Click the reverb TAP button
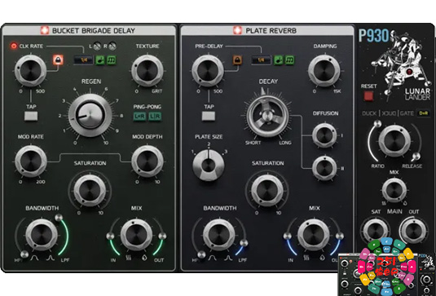This screenshot has width=436, height=296. coord(209,116)
